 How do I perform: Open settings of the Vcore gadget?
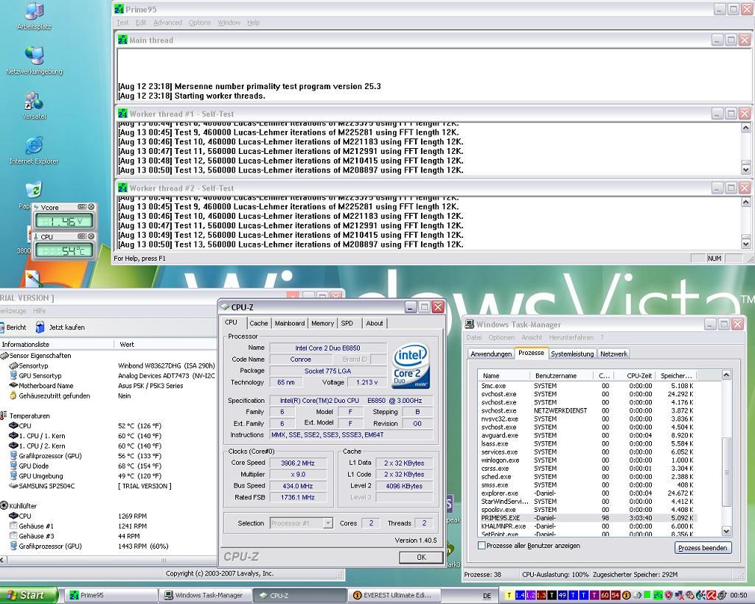pyautogui.click(x=83, y=207)
